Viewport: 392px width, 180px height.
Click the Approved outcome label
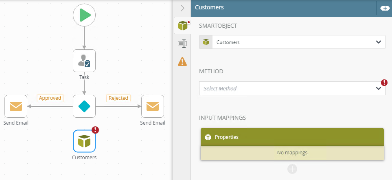click(50, 98)
